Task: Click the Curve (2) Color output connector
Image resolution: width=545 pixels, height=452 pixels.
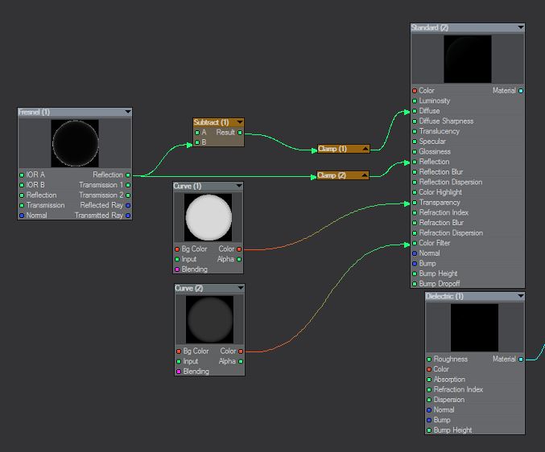Action: 239,351
